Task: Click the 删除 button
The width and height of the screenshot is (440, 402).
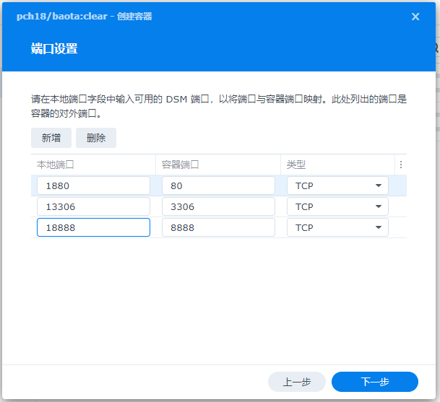Action: [96, 138]
